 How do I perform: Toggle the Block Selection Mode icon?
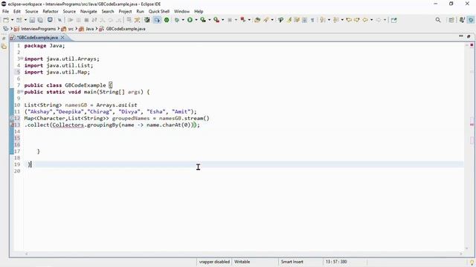coord(304,20)
